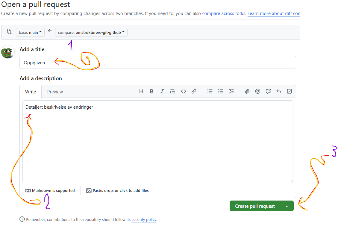Open saved replies with the arrow icon
This screenshot has width=338, height=226.
(279, 92)
